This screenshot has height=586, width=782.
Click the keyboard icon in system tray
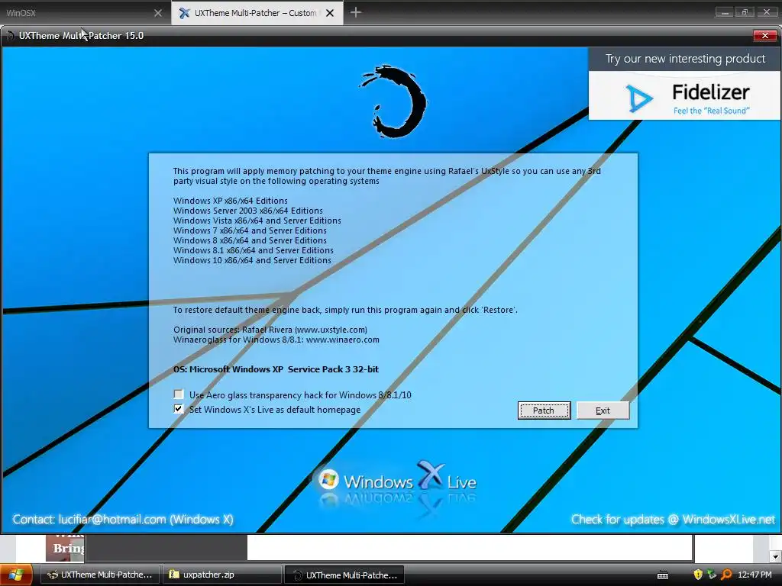(662, 575)
